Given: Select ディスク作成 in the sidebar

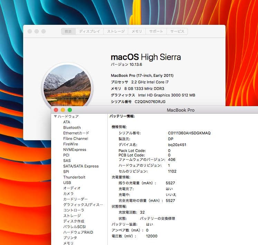Looking at the screenshot, I should [74, 221].
